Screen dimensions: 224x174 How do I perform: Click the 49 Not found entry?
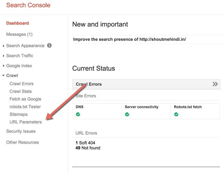click(88, 148)
